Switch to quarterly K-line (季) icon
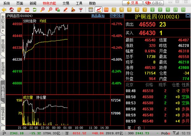Screen dimensions: 191x136 (137, 10)
